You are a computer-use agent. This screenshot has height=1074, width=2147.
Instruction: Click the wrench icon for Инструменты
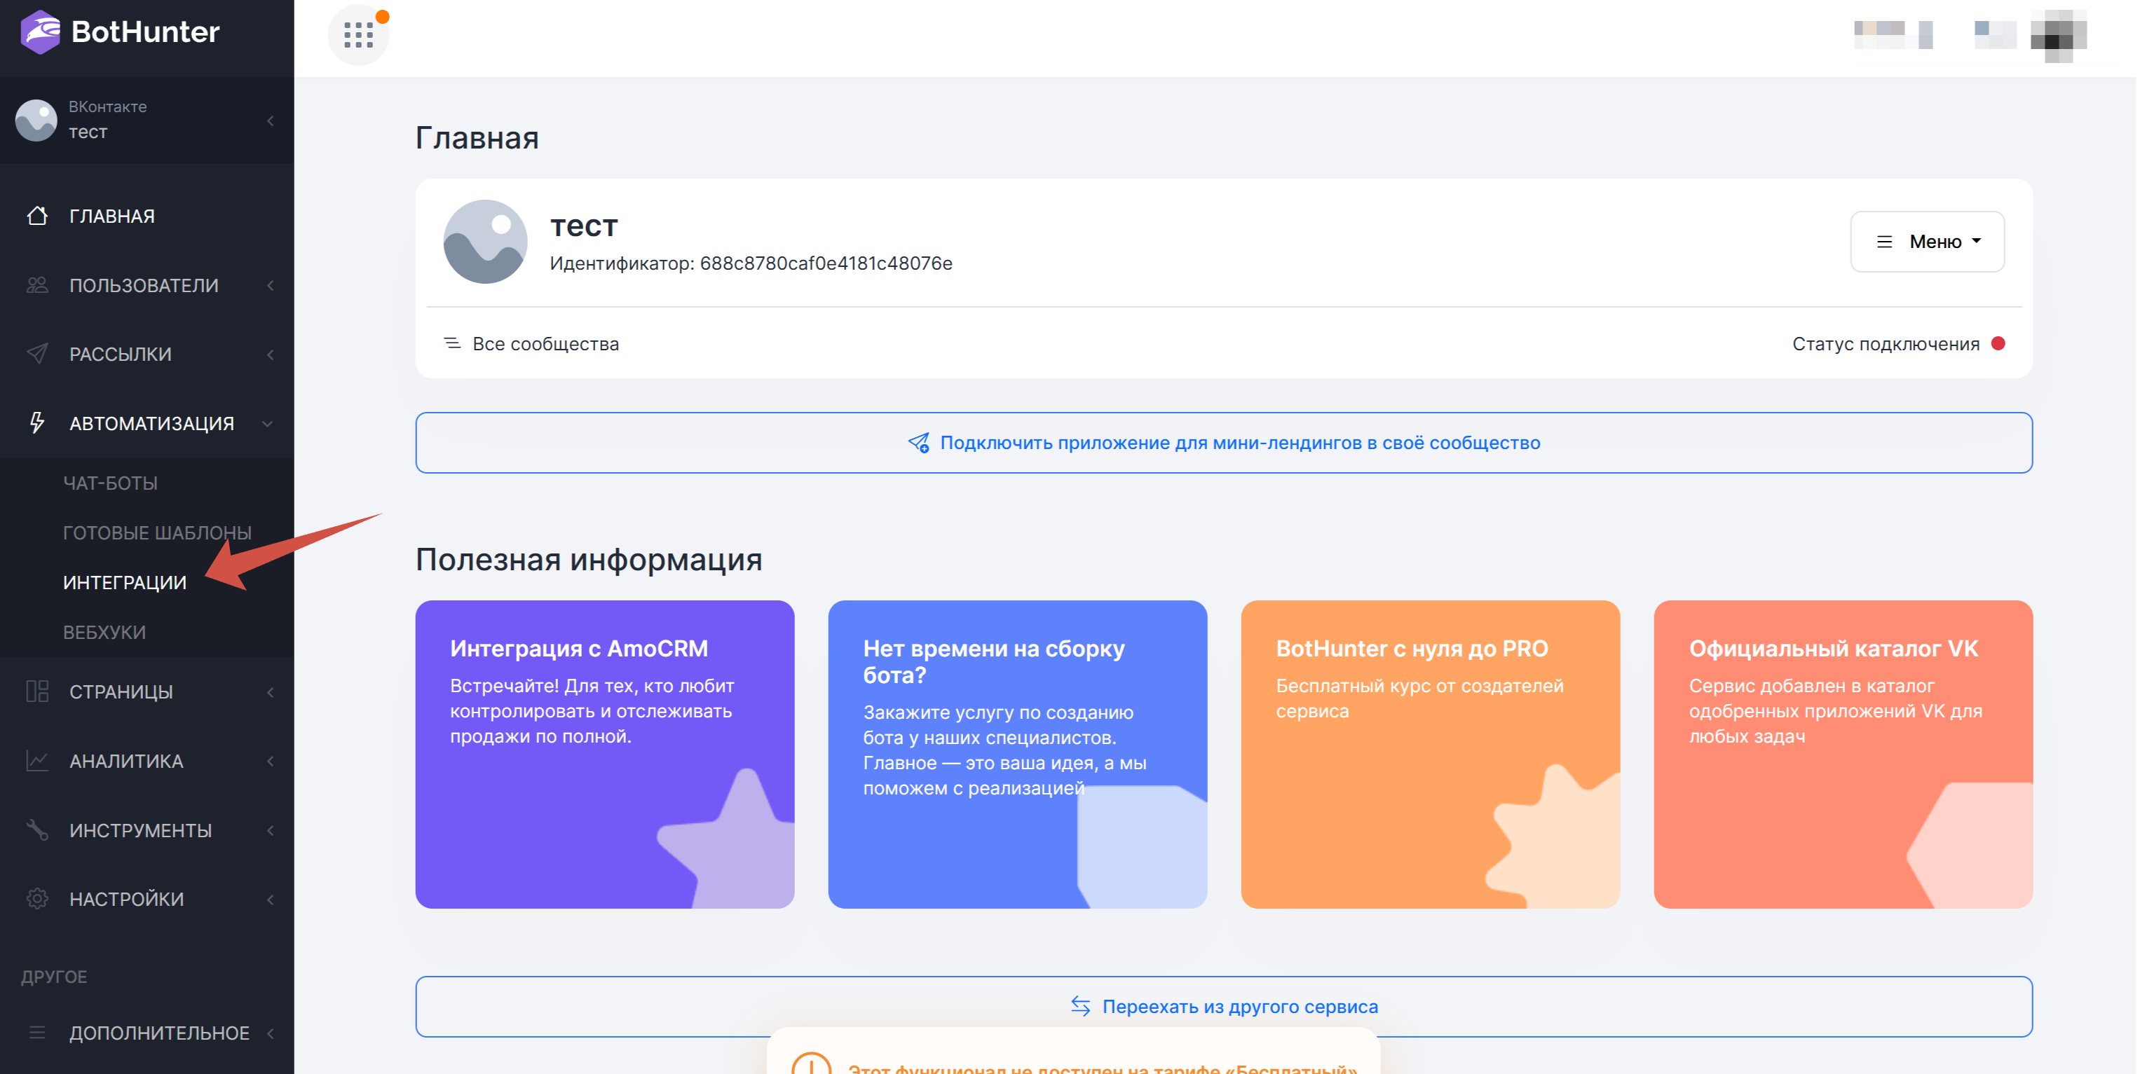(x=36, y=830)
